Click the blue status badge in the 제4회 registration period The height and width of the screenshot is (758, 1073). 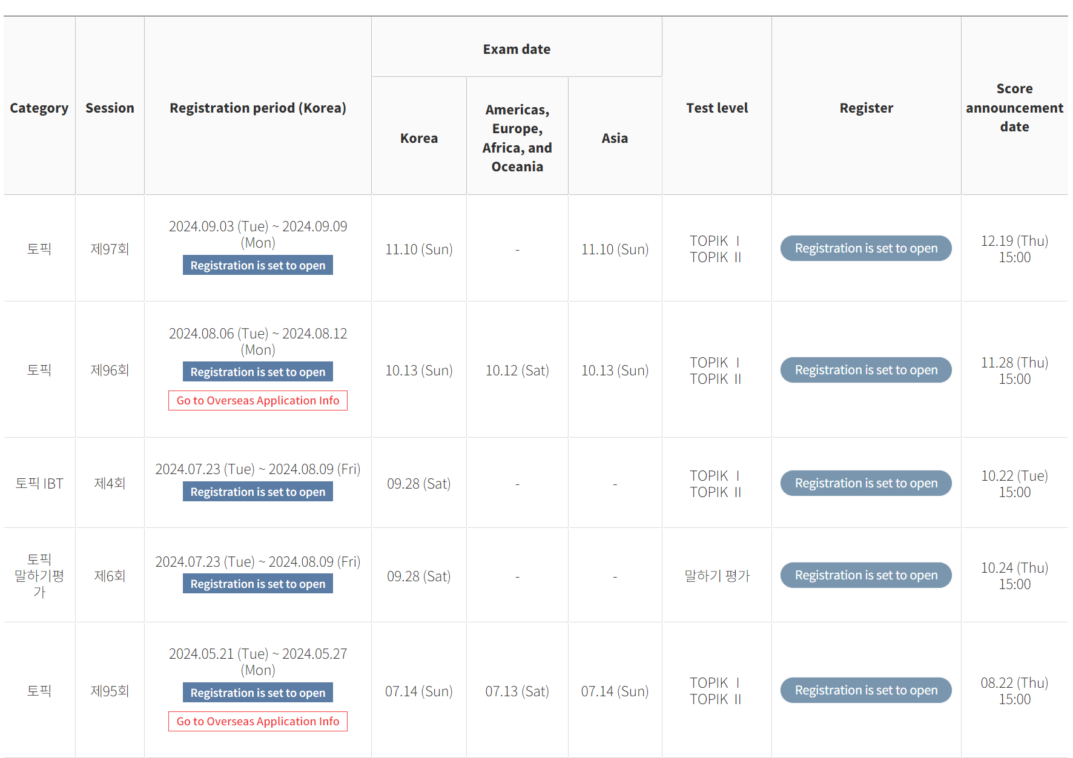pyautogui.click(x=257, y=492)
